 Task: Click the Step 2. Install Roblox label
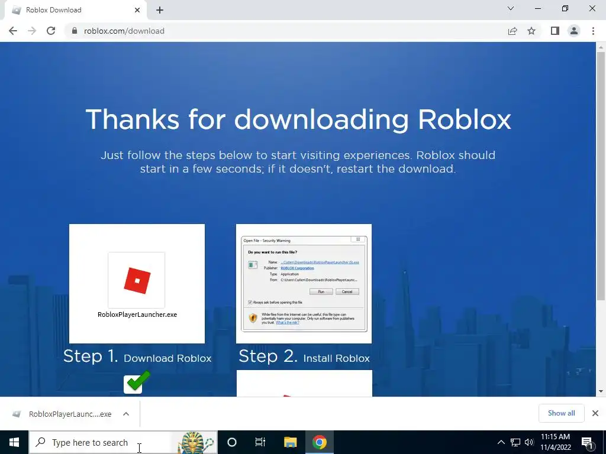tap(304, 356)
